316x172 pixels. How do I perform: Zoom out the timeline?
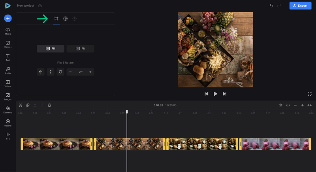point(295,105)
